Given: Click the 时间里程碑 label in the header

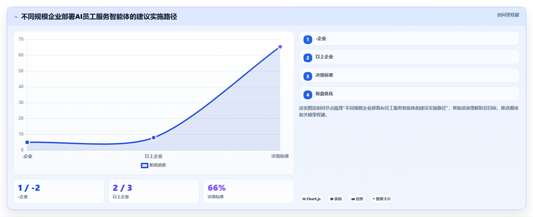Looking at the screenshot, I should point(508,15).
